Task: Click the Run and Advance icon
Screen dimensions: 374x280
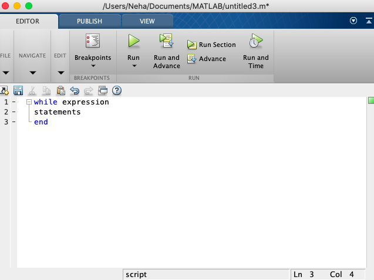Action: [167, 41]
